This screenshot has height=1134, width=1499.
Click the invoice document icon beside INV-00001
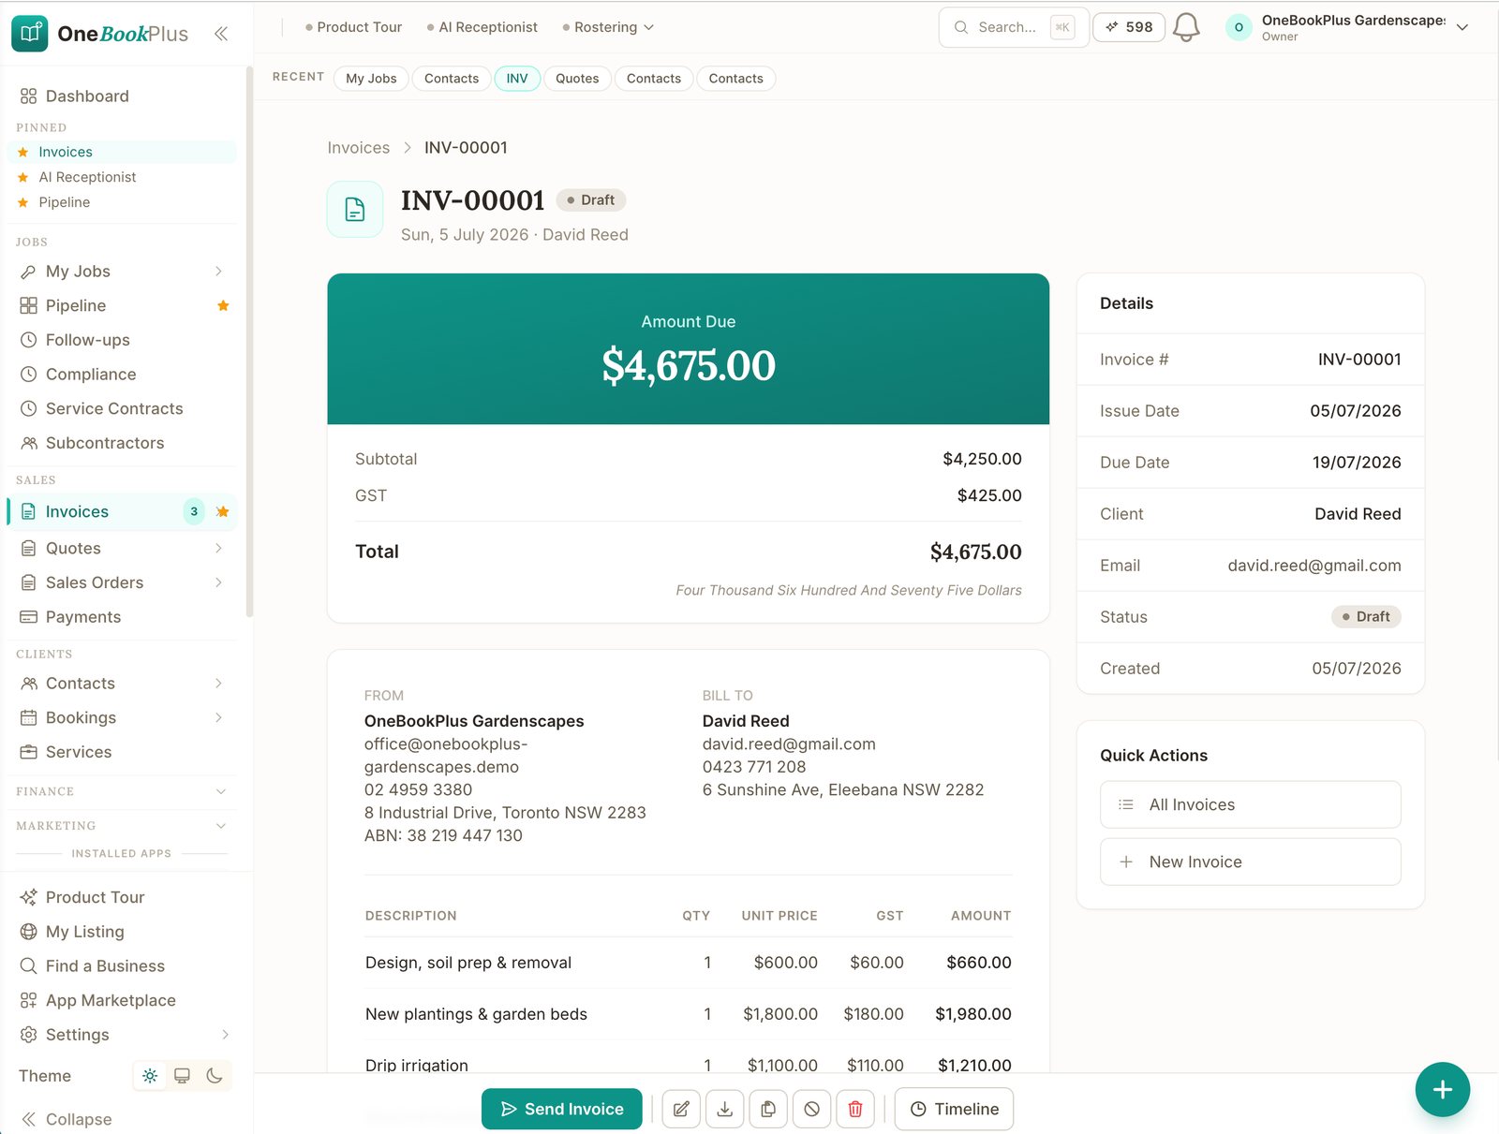point(355,209)
